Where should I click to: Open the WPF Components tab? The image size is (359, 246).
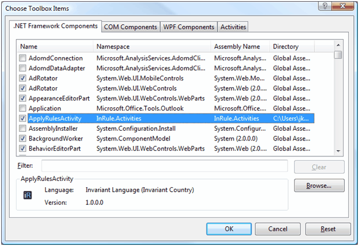(189, 27)
